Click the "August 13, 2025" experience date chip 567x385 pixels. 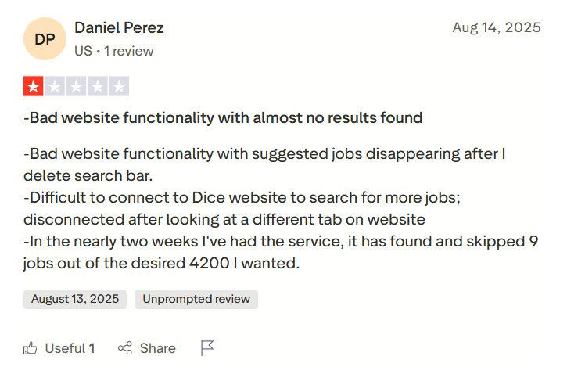click(75, 299)
